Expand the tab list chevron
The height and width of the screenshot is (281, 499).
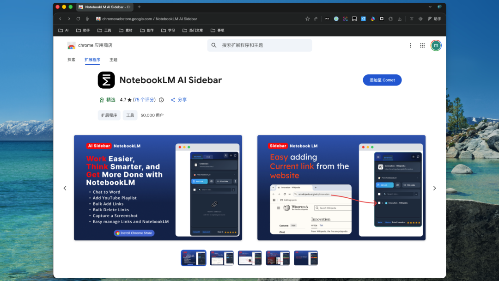click(430, 6)
